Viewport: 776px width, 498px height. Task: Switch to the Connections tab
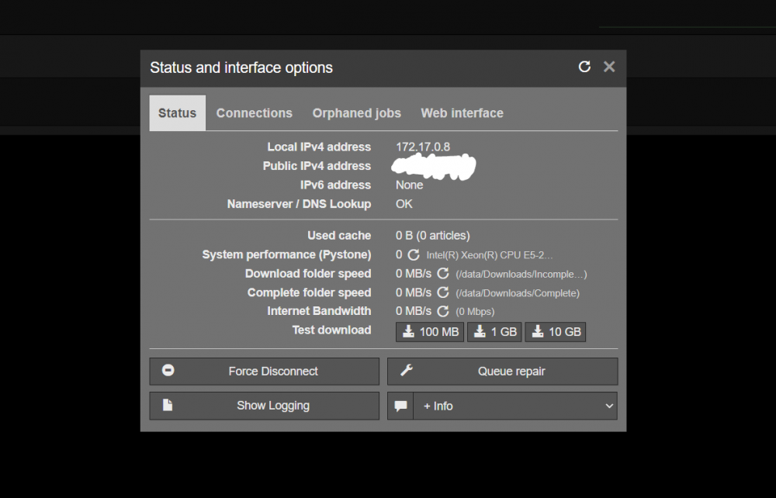click(x=255, y=113)
